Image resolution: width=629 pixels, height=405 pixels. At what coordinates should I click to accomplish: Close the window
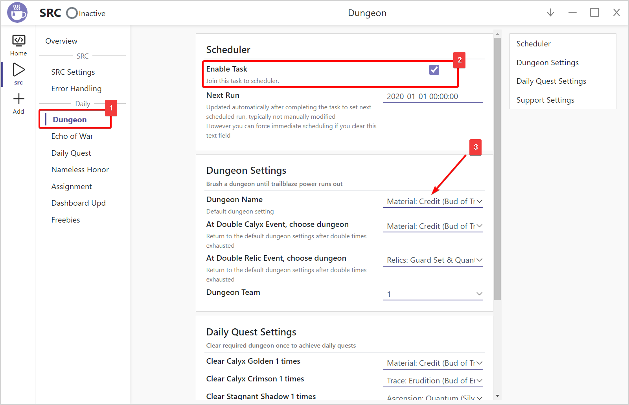616,13
